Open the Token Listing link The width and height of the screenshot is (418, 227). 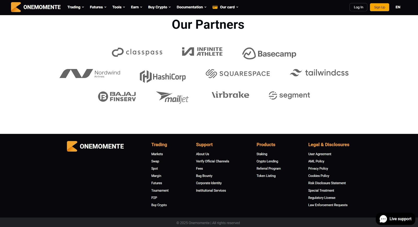pos(266,176)
